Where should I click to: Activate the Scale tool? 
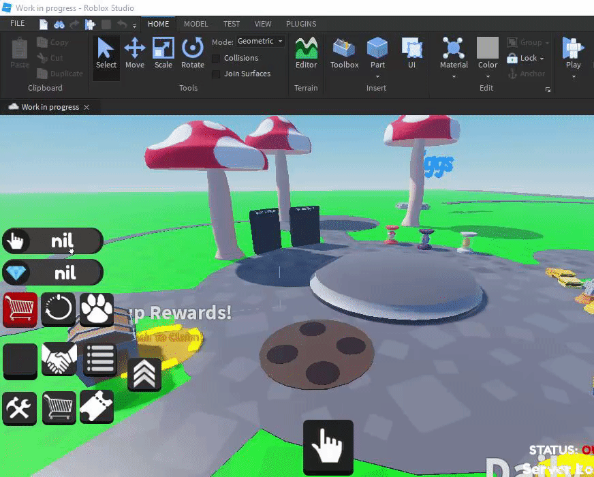163,53
